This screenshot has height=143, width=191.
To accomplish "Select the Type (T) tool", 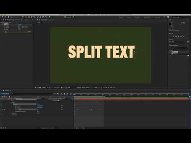I will (34, 17).
